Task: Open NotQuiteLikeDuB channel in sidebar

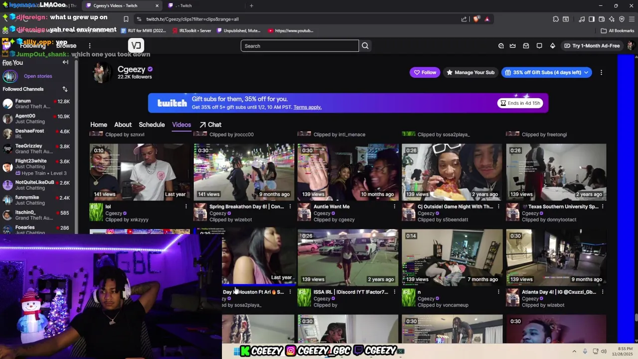Action: point(37,185)
